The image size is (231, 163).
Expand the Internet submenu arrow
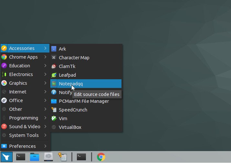[45, 91]
